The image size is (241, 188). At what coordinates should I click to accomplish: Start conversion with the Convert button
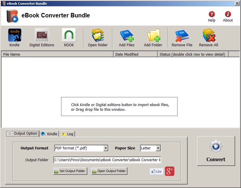pos(216,151)
